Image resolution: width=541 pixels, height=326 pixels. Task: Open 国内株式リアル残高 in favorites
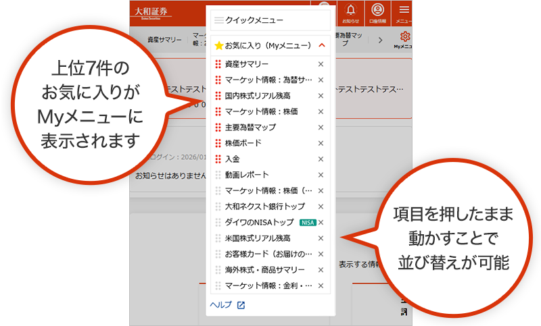click(258, 96)
